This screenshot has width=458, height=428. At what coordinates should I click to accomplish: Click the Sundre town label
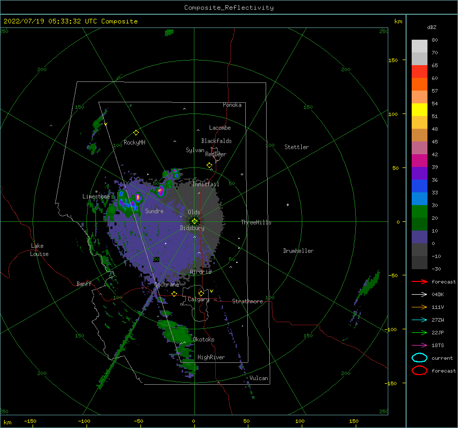(x=154, y=211)
